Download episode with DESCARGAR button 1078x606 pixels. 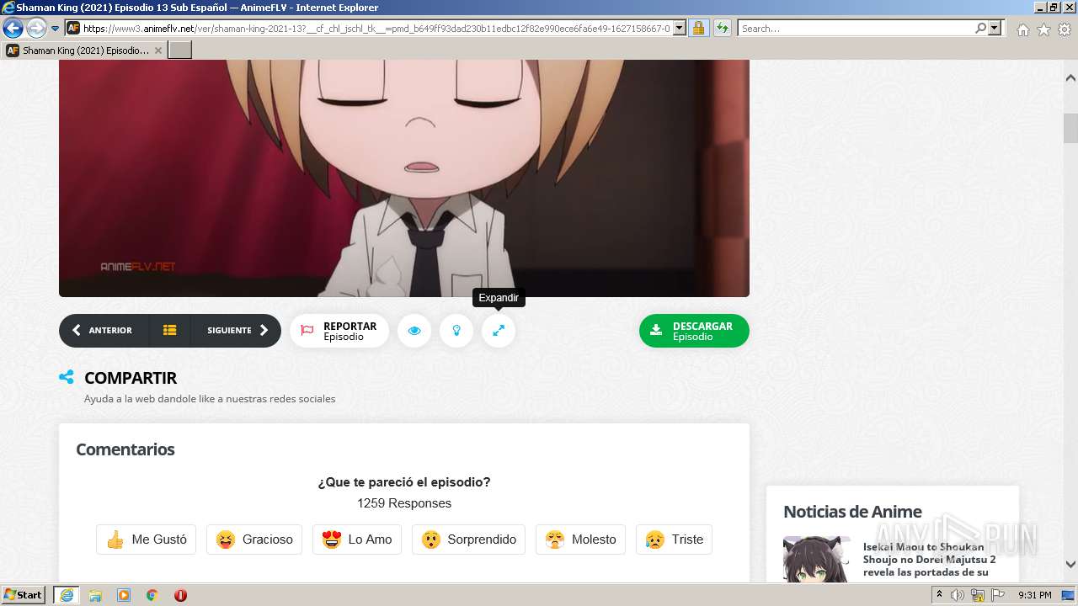694,331
